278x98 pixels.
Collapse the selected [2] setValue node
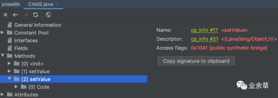(10, 79)
